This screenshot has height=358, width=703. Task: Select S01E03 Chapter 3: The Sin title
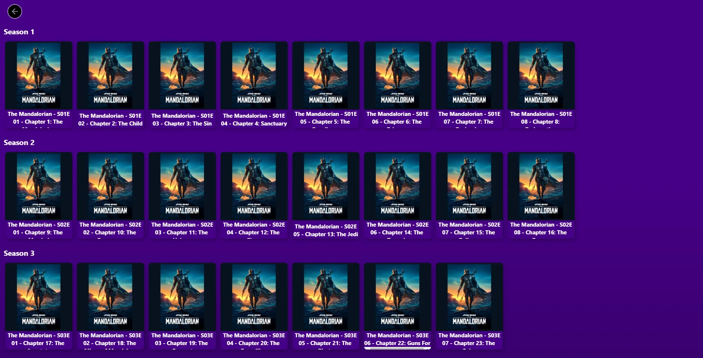click(x=182, y=120)
